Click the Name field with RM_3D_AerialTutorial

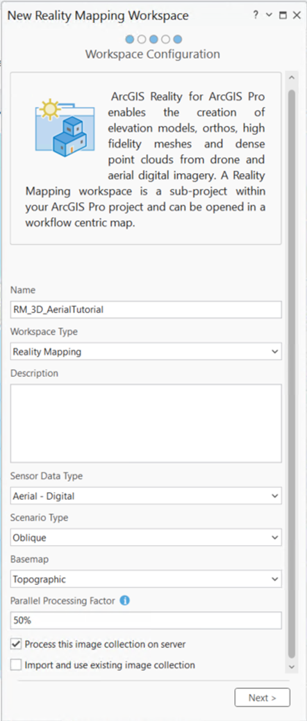point(146,309)
